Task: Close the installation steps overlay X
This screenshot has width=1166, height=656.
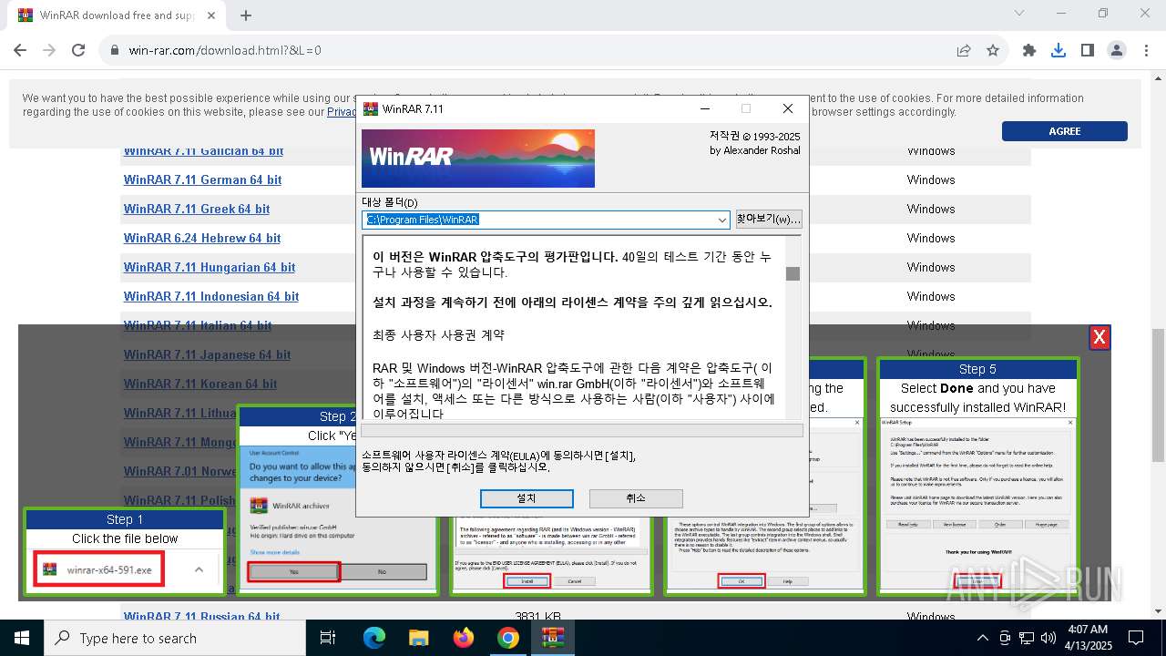Action: tap(1100, 337)
